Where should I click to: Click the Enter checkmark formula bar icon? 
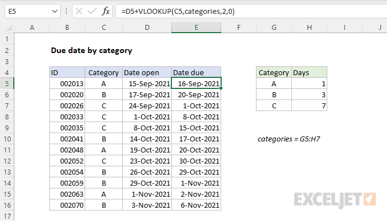(x=92, y=11)
